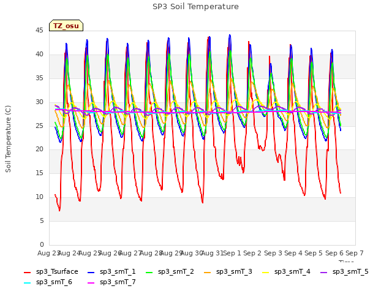Toggle sp3_smT_3 series in legend
The width and height of the screenshot is (392, 294).
click(228, 271)
